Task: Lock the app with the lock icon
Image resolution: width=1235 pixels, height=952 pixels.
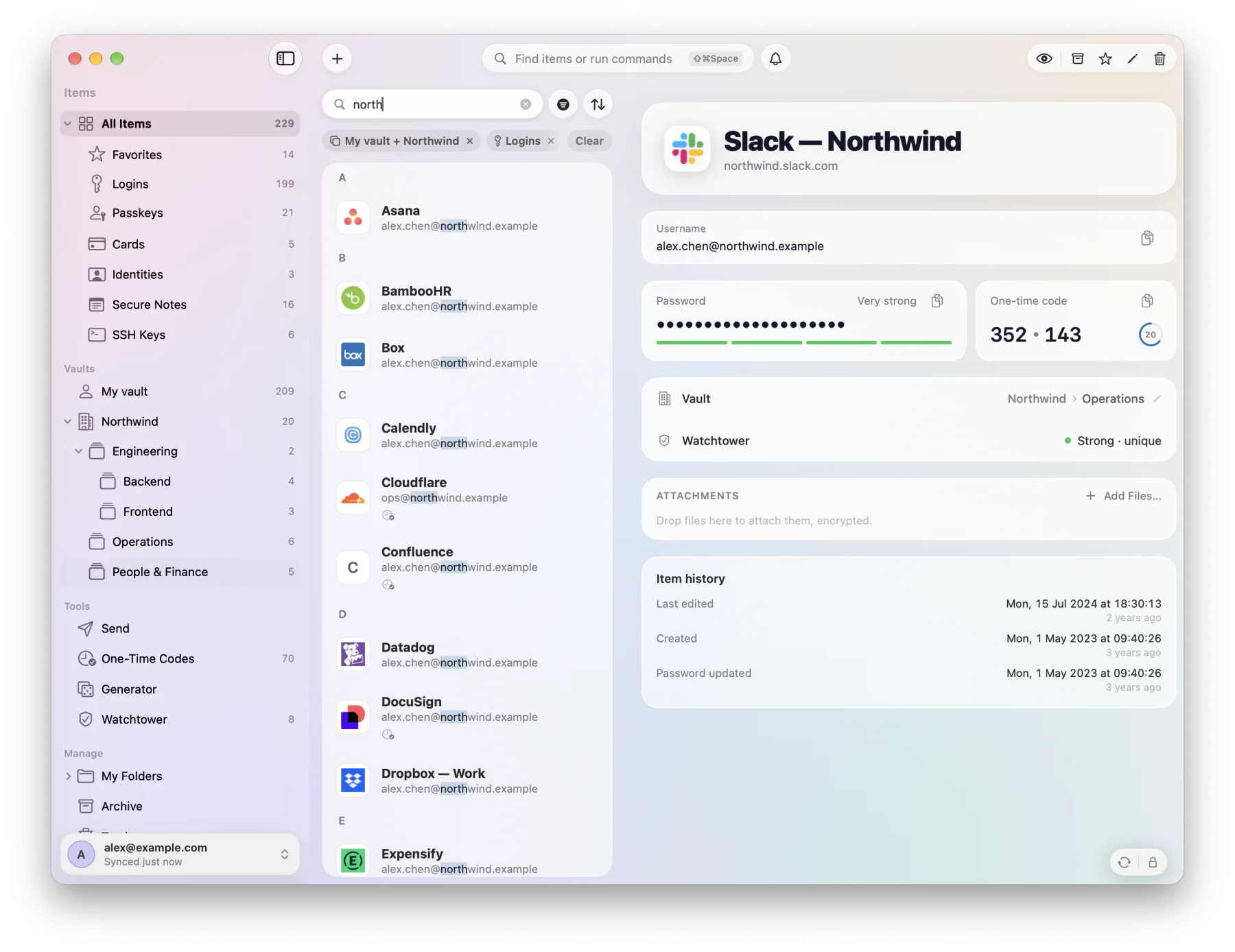Action: (1153, 862)
